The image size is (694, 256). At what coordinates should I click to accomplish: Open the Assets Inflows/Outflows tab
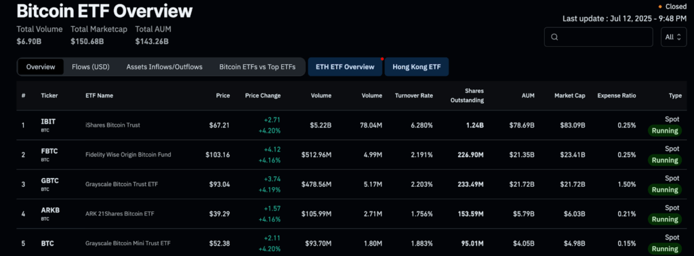[x=164, y=67]
